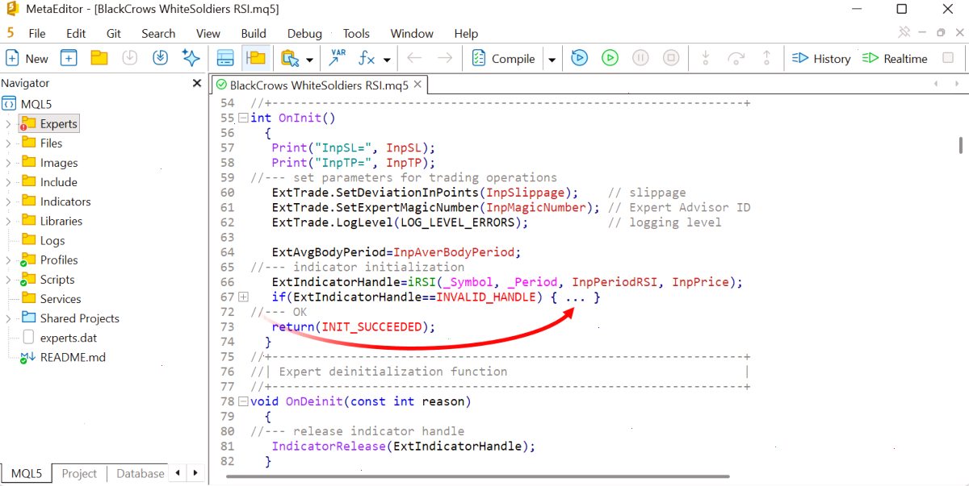This screenshot has height=486, width=969.
Task: Click the new tab/window icon next to New
Action: pos(69,58)
